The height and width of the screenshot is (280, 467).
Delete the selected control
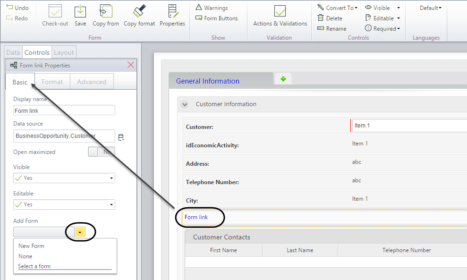click(330, 18)
